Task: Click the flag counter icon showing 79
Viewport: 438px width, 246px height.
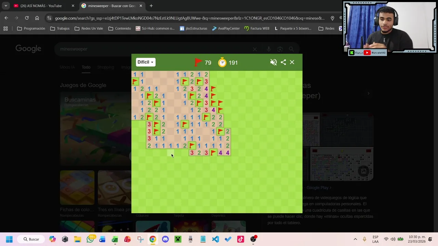Action: pos(198,62)
